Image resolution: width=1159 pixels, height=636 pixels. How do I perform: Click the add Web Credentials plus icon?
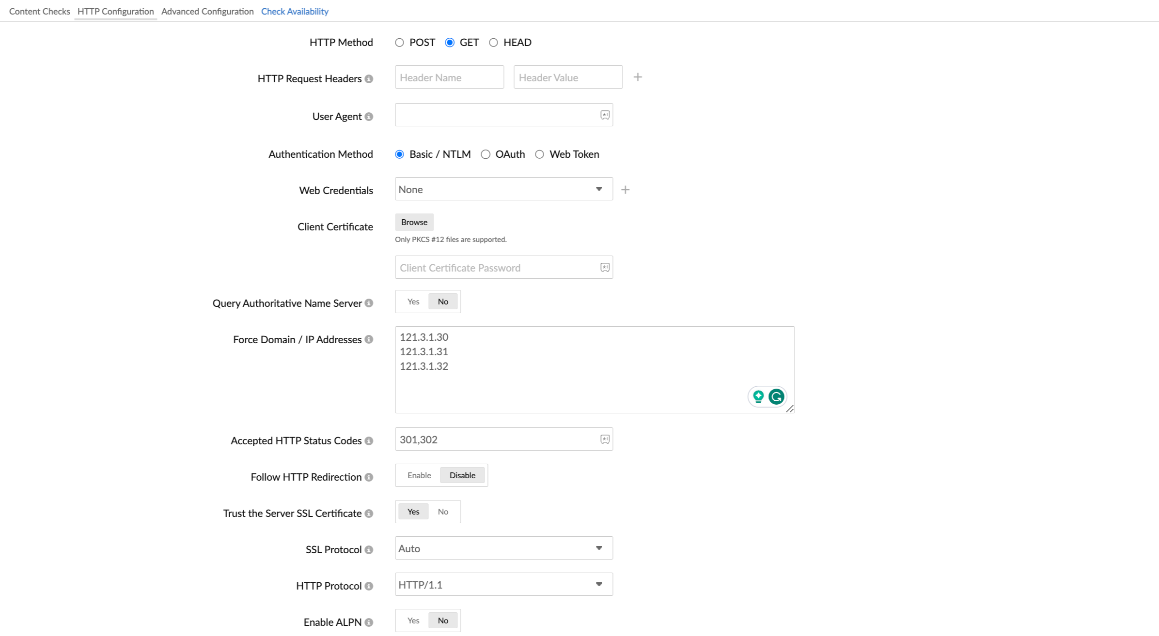(x=626, y=190)
